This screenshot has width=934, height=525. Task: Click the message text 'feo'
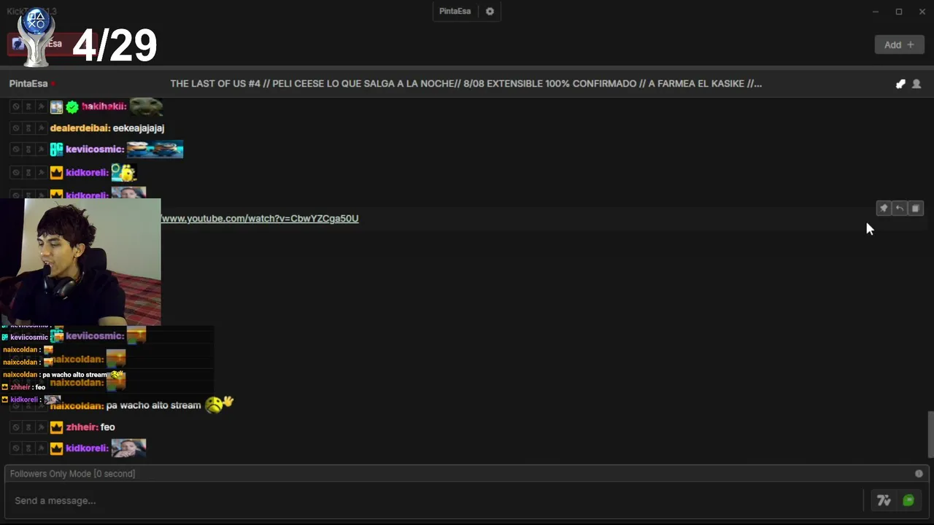(x=108, y=427)
